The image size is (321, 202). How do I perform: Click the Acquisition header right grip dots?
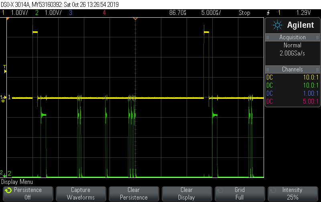317,37
